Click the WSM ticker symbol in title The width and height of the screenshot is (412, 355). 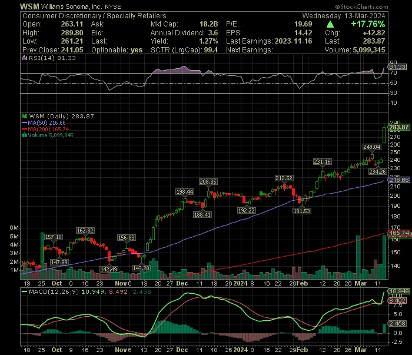pyautogui.click(x=29, y=6)
